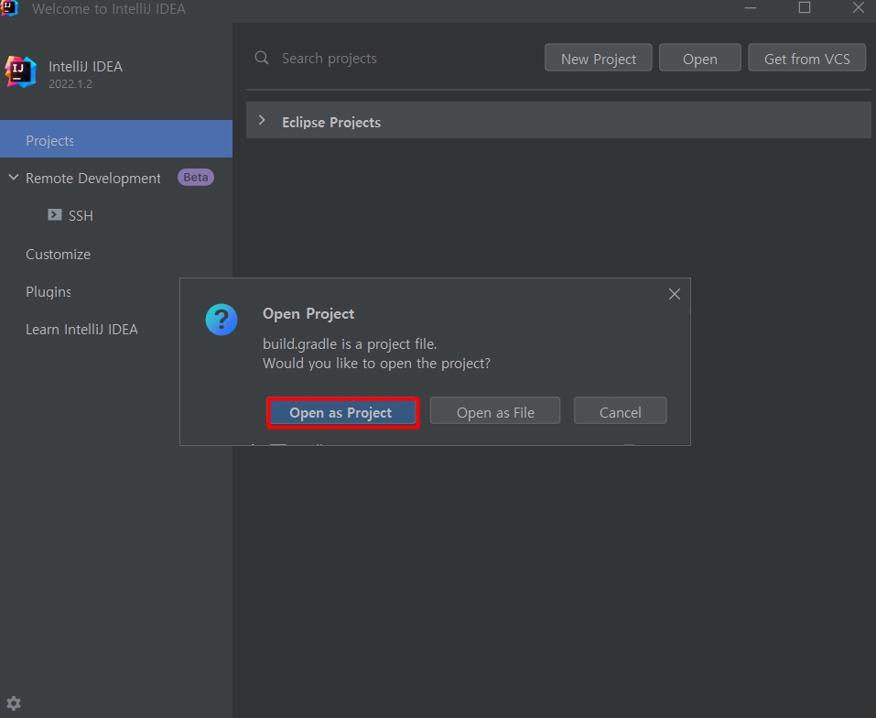Select the Projects sidebar tab
Viewport: 876px width, 718px height.
coord(116,140)
